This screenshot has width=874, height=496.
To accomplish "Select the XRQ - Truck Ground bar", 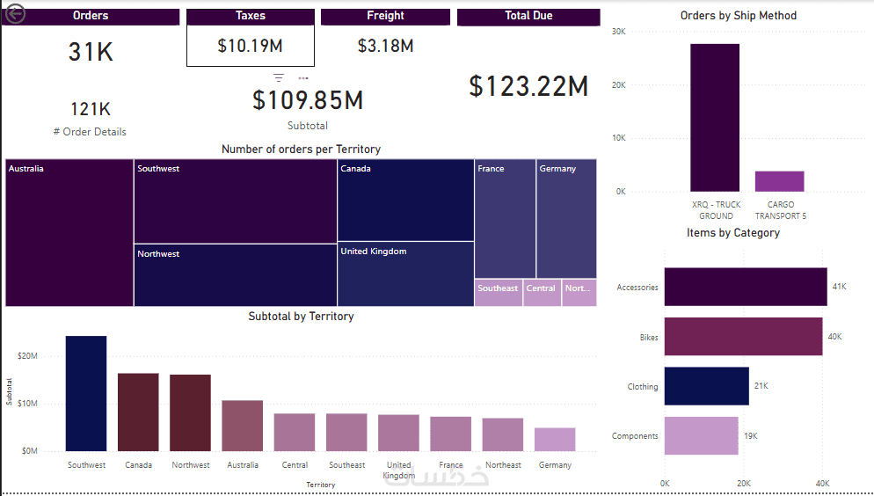I will [x=715, y=118].
